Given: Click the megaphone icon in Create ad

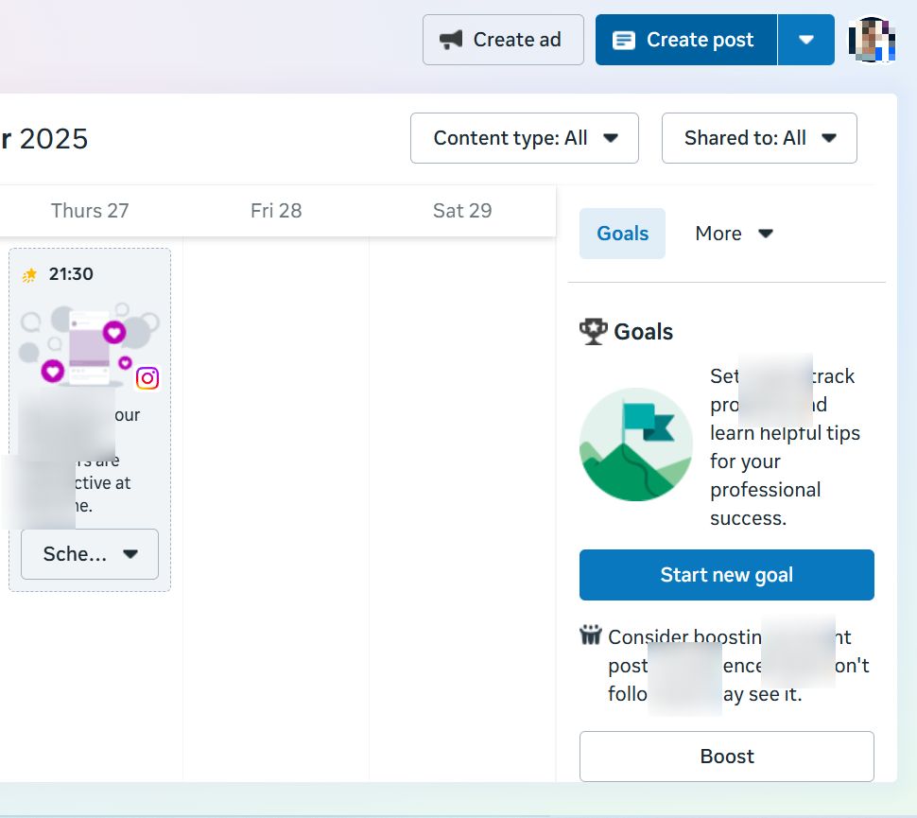Looking at the screenshot, I should [x=452, y=40].
